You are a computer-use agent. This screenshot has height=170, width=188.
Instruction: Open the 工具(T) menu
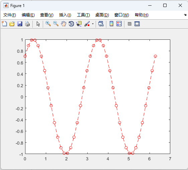click(83, 15)
